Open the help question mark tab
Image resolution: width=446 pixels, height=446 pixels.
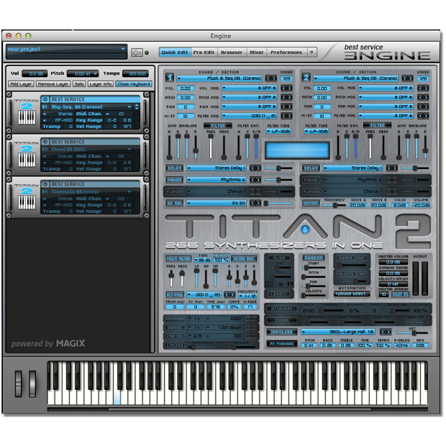(x=311, y=53)
